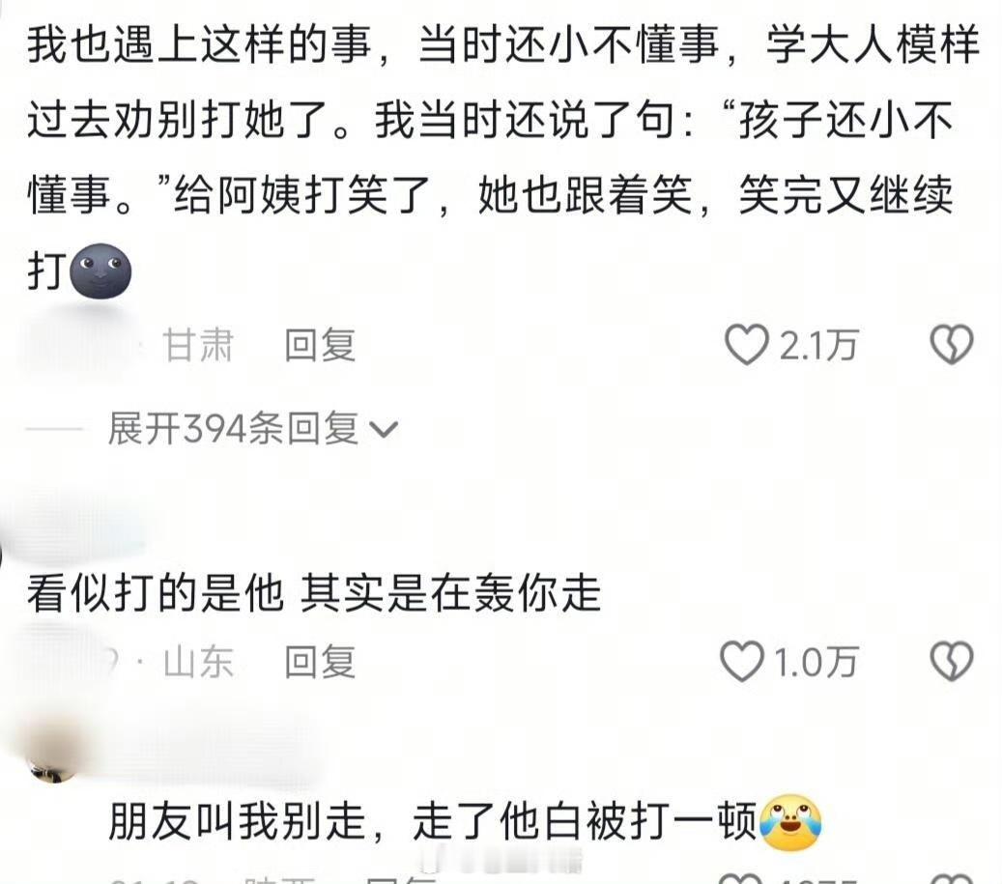This screenshot has width=1002, height=884.
Task: Like the Shandong comment with 1.0万 likes
Action: [741, 661]
